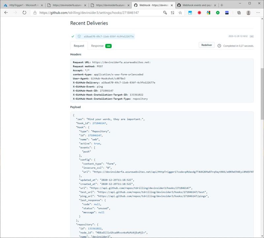264x238 pixels.
Task: Click the clock icon near Completed time
Action: point(219,46)
